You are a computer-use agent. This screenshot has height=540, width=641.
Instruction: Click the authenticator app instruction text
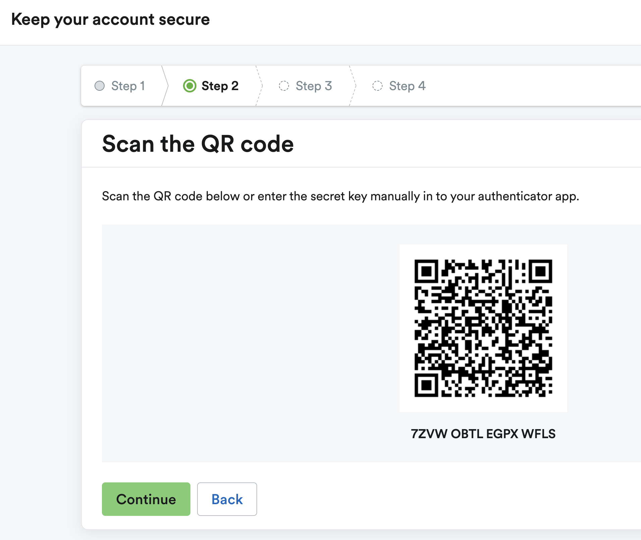(x=341, y=196)
